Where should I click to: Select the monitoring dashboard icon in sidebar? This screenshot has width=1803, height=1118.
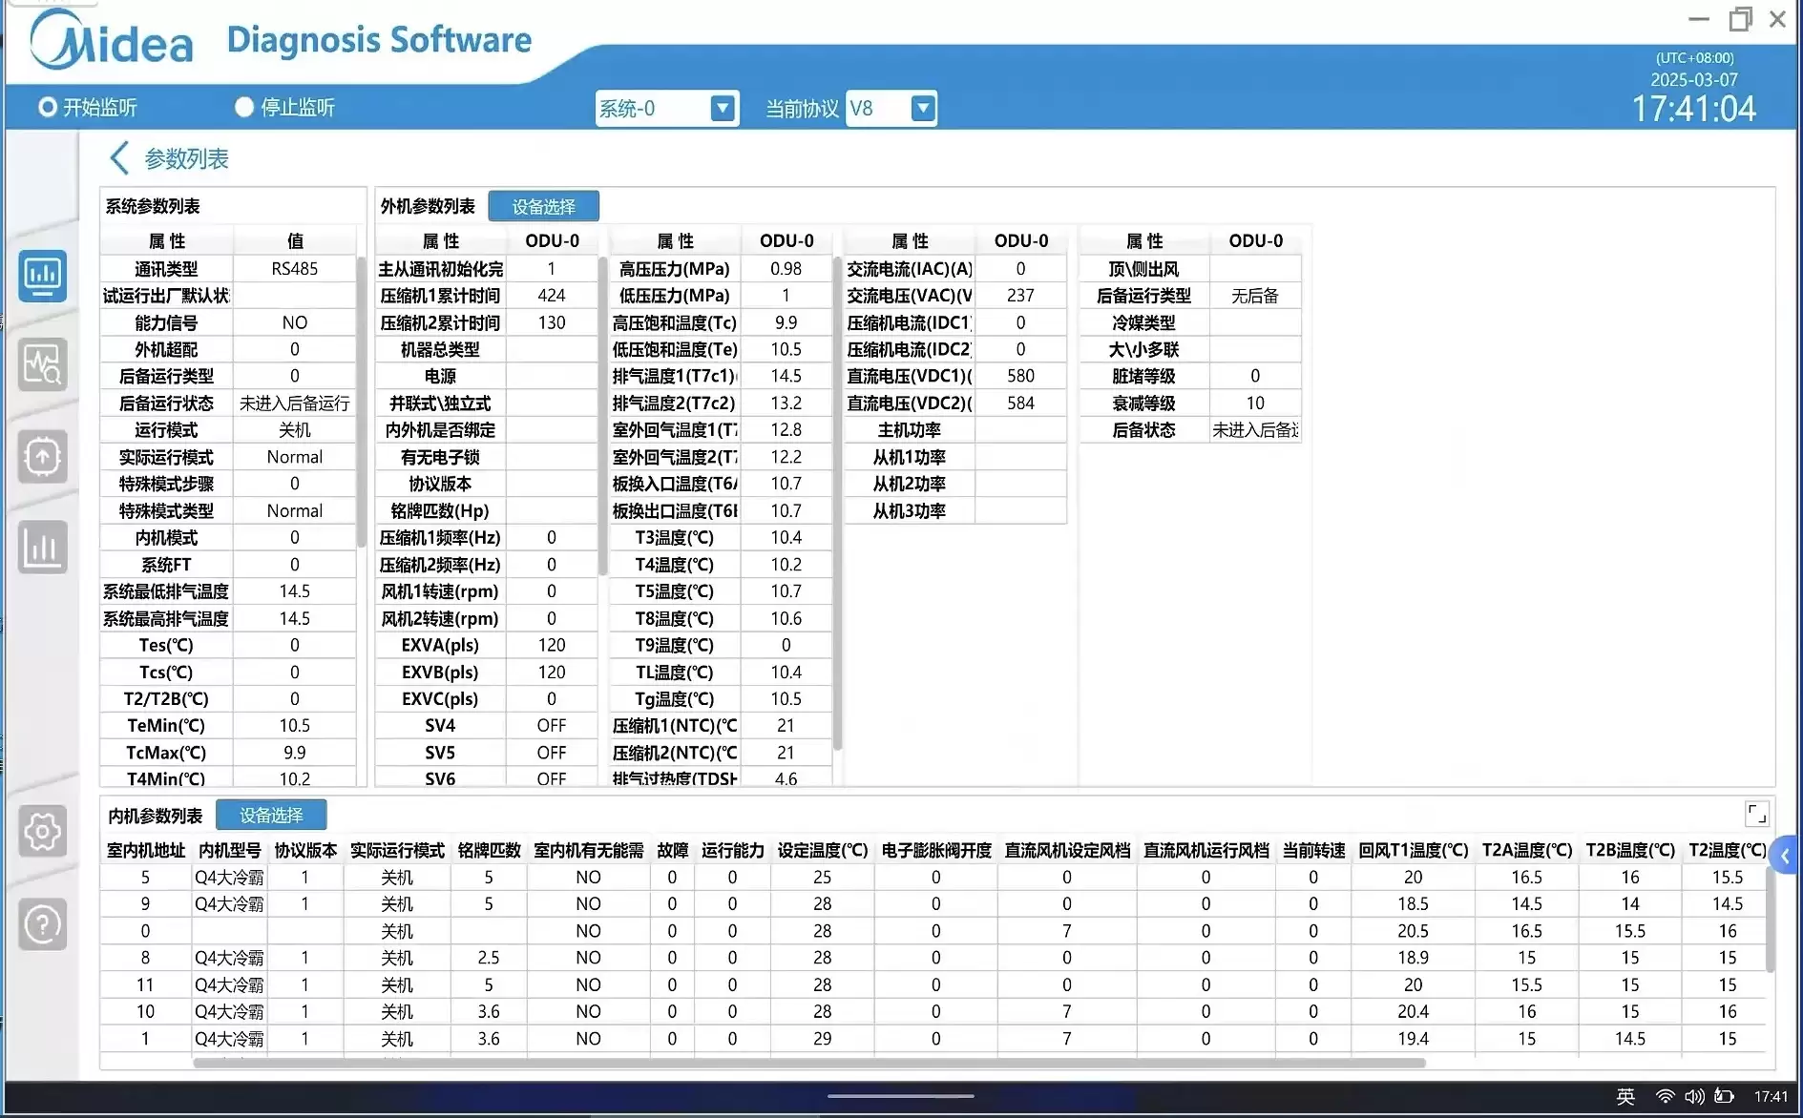42,276
